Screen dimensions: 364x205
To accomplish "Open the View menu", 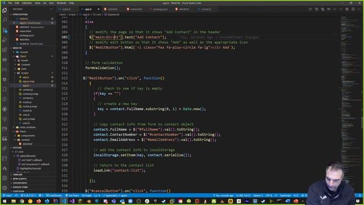I will [x=38, y=3].
